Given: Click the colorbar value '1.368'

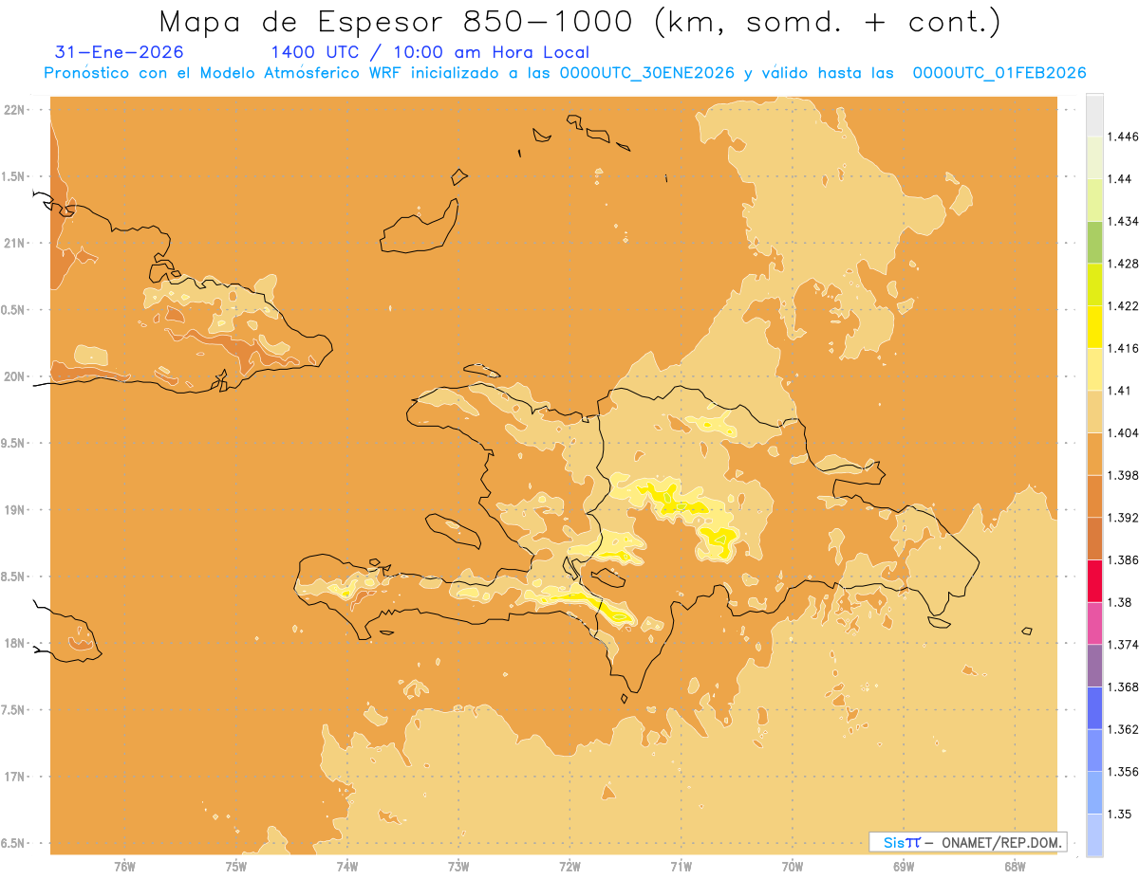Looking at the screenshot, I should pos(1124,687).
